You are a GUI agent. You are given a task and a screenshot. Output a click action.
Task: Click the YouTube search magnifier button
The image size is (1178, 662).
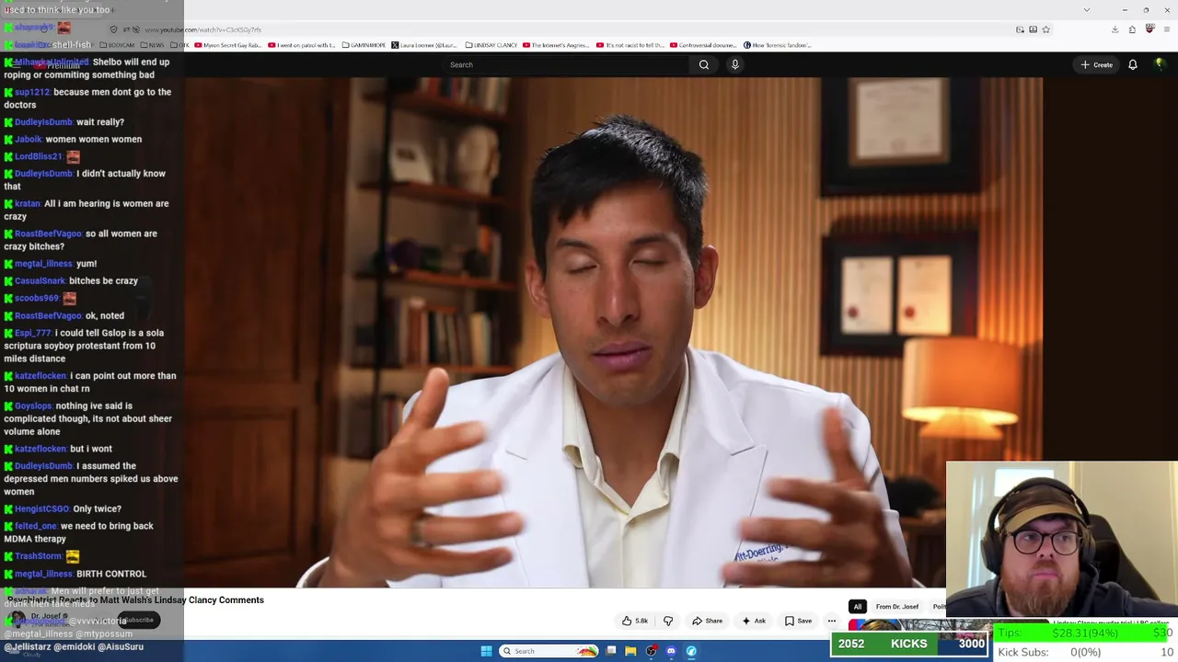pyautogui.click(x=704, y=64)
